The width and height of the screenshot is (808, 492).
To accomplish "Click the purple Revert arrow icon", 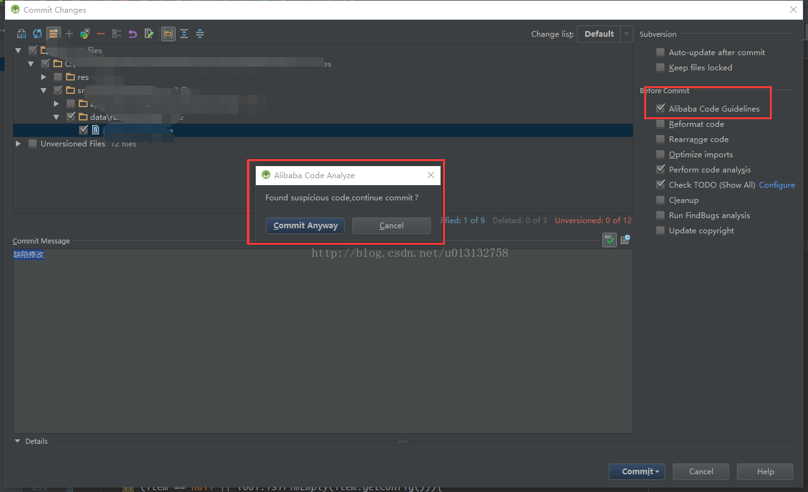I will (133, 34).
